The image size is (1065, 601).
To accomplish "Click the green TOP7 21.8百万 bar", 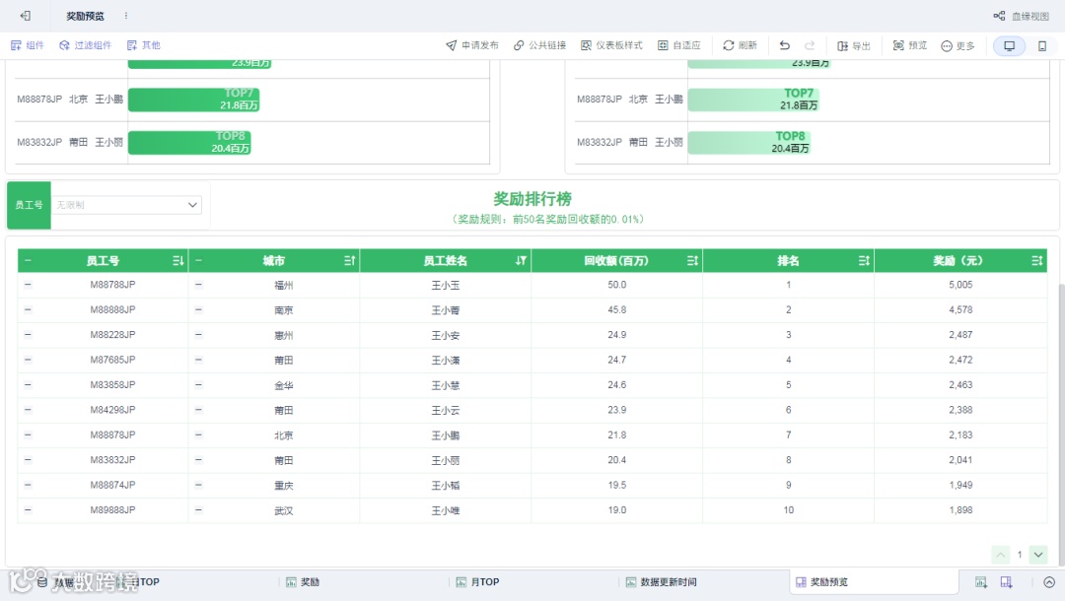I will point(193,100).
